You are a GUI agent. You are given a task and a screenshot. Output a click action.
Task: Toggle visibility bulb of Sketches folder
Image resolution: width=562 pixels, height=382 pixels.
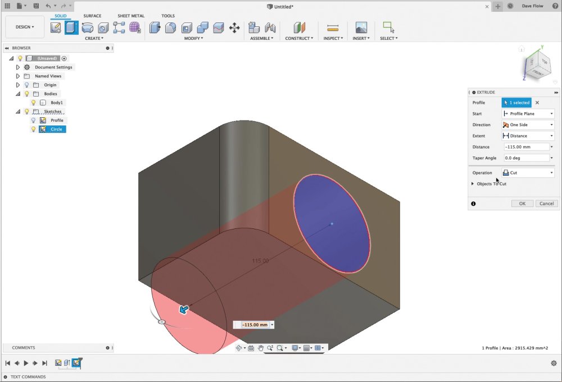coord(26,112)
